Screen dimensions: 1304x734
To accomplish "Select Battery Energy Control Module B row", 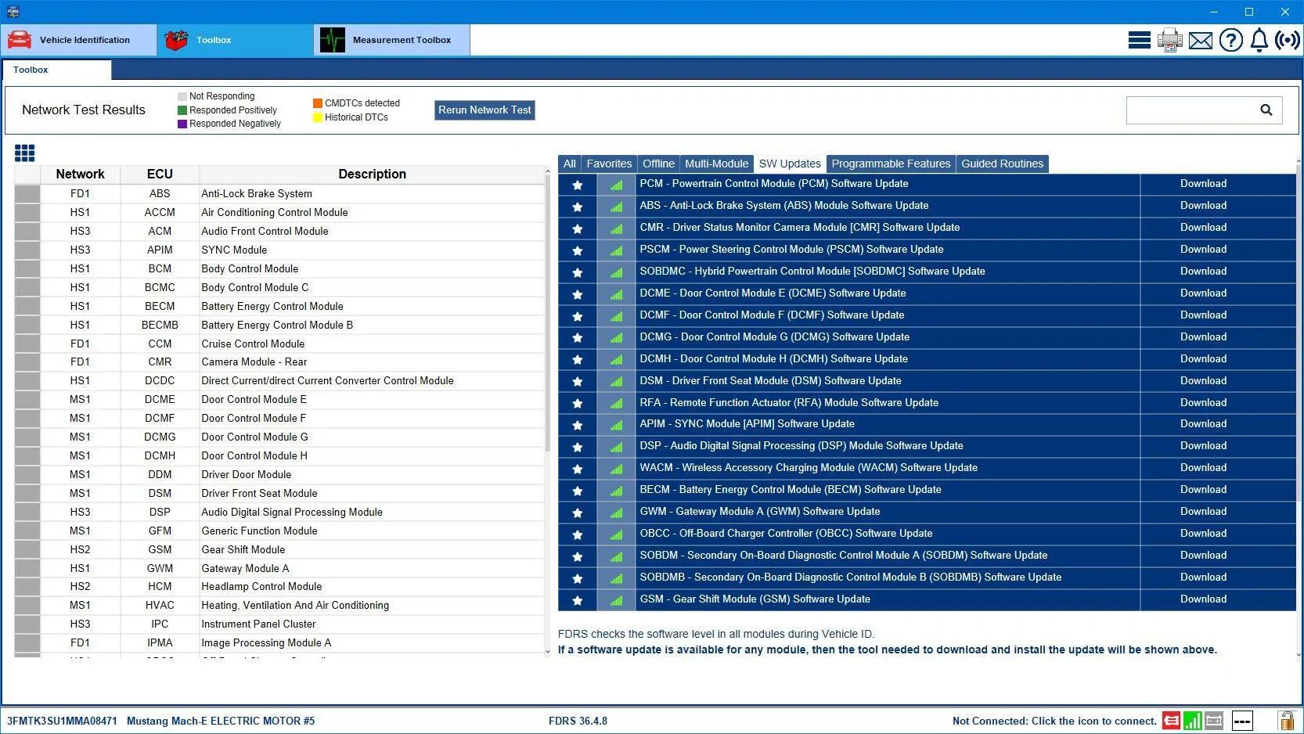I will 279,326.
